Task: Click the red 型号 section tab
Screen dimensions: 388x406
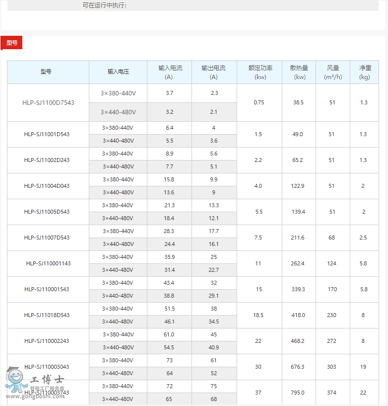Action: tap(11, 43)
